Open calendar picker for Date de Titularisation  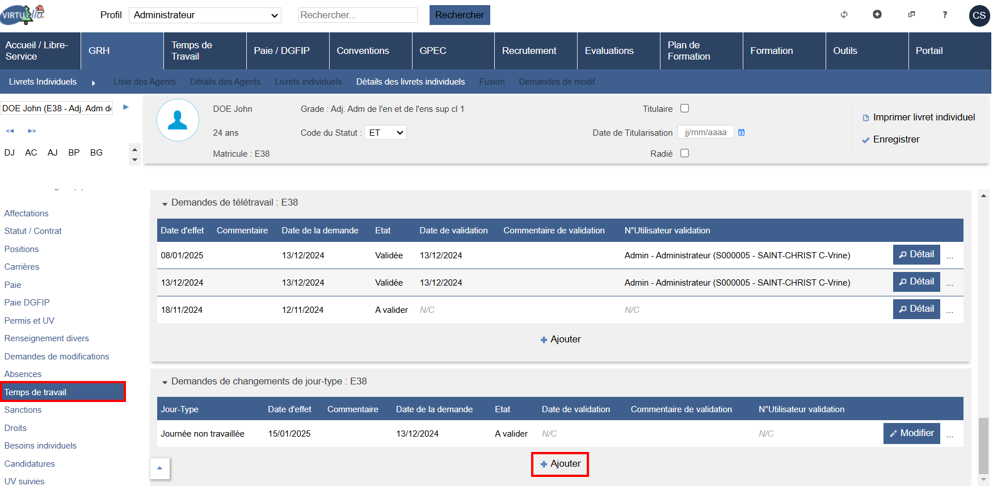(741, 132)
